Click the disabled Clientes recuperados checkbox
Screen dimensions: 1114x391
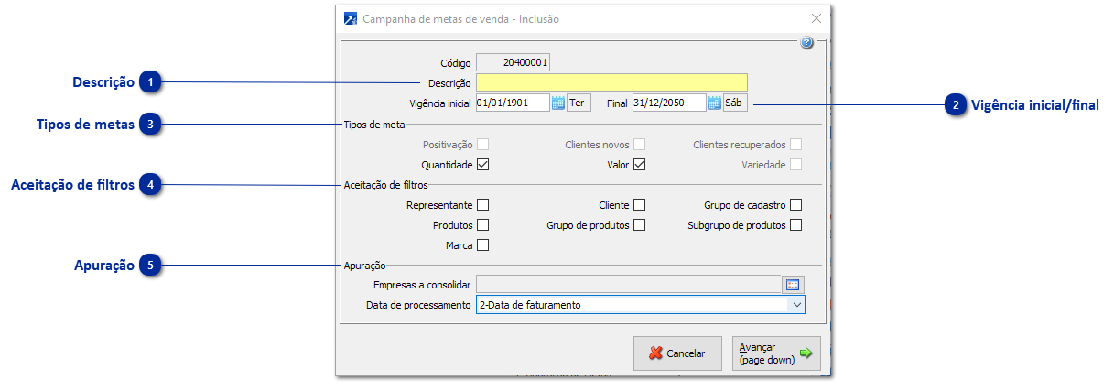pos(796,145)
